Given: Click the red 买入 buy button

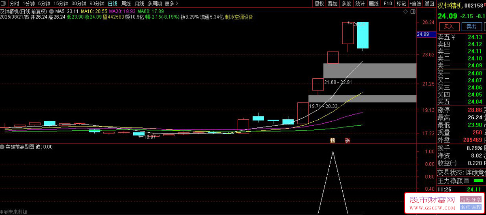Looking at the screenshot, I should tap(449, 27).
